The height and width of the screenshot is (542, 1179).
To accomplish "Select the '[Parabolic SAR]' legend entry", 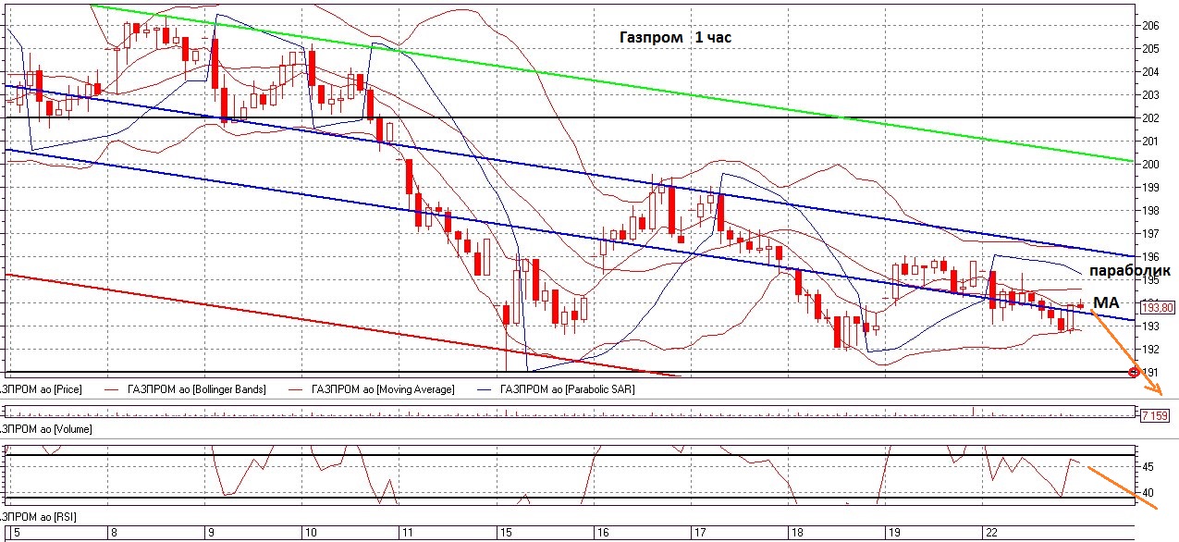I will [566, 389].
